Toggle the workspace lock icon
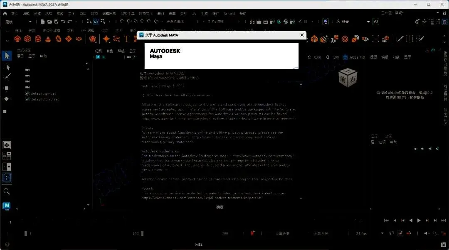 pyautogui.click(x=444, y=13)
